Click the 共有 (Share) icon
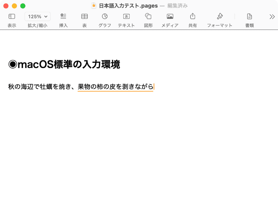Viewport: 278px width, 211px height. coord(193,16)
